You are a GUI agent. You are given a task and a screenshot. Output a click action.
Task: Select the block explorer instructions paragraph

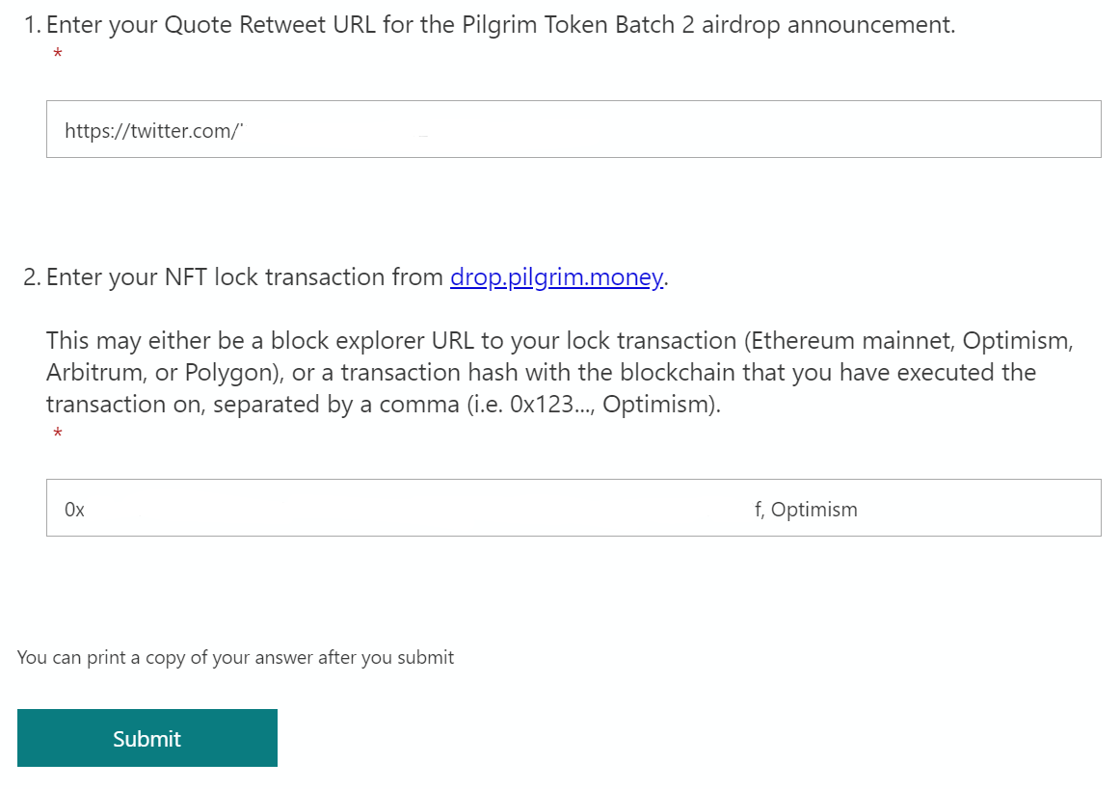click(x=559, y=371)
